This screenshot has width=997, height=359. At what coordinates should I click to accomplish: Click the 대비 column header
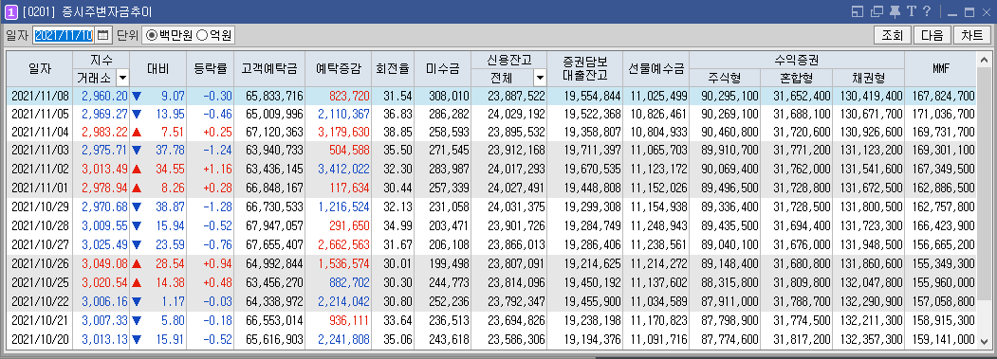pyautogui.click(x=157, y=68)
